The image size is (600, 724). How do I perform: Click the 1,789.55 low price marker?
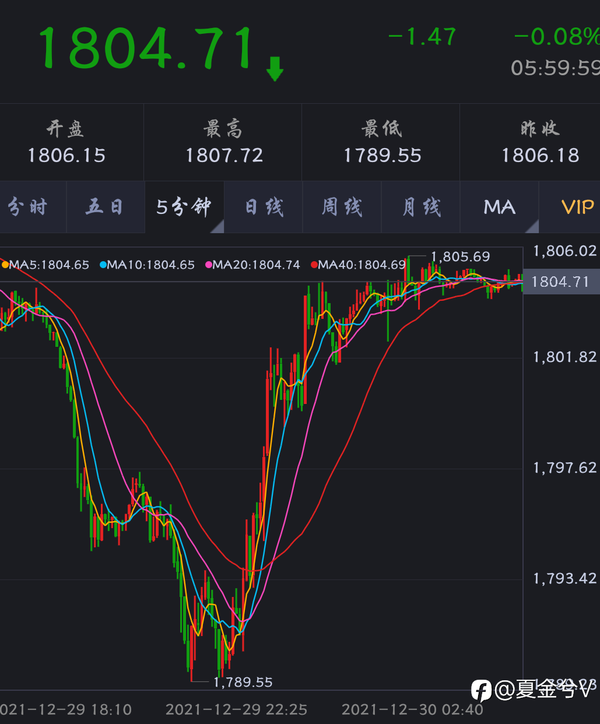243,682
